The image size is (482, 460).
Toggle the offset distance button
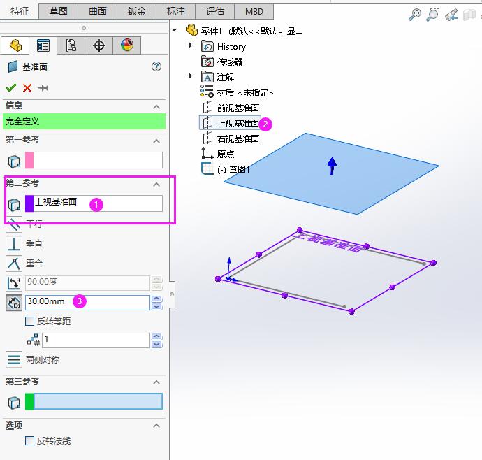point(14,303)
